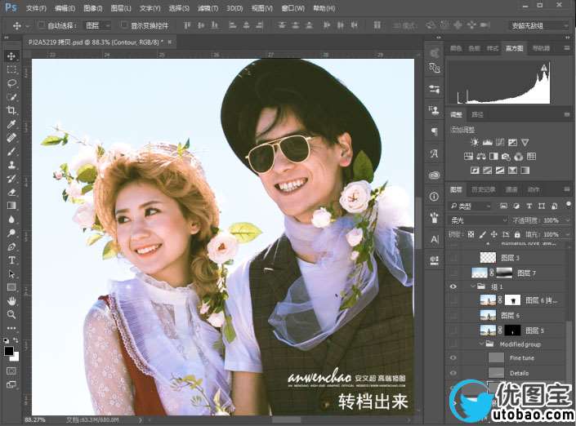Add a Color Balance adjustment
The image size is (576, 426).
pos(481,157)
